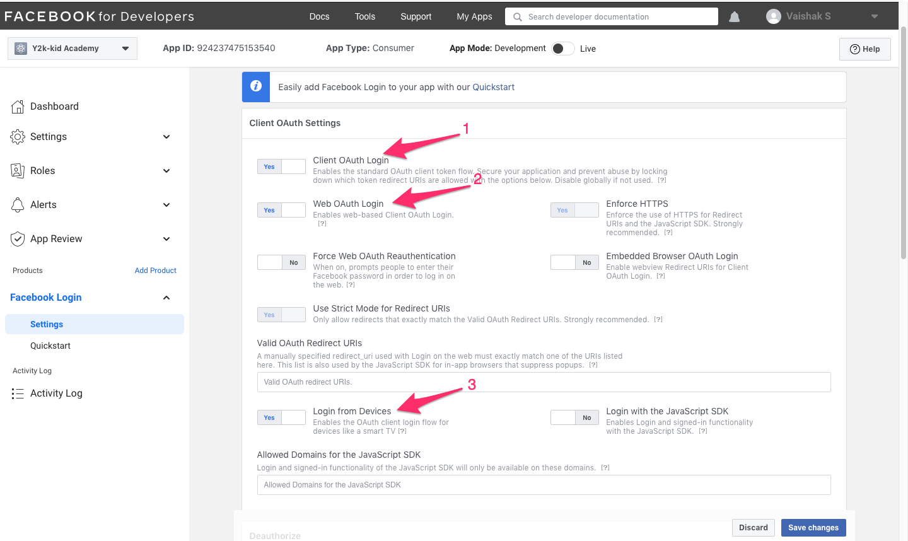
Task: Select Quickstart under Facebook Login
Action: [50, 346]
